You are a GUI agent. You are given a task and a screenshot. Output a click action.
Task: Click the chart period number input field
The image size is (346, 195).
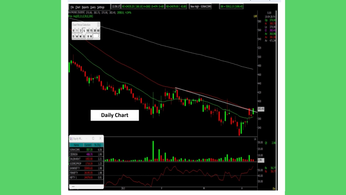click(96, 36)
